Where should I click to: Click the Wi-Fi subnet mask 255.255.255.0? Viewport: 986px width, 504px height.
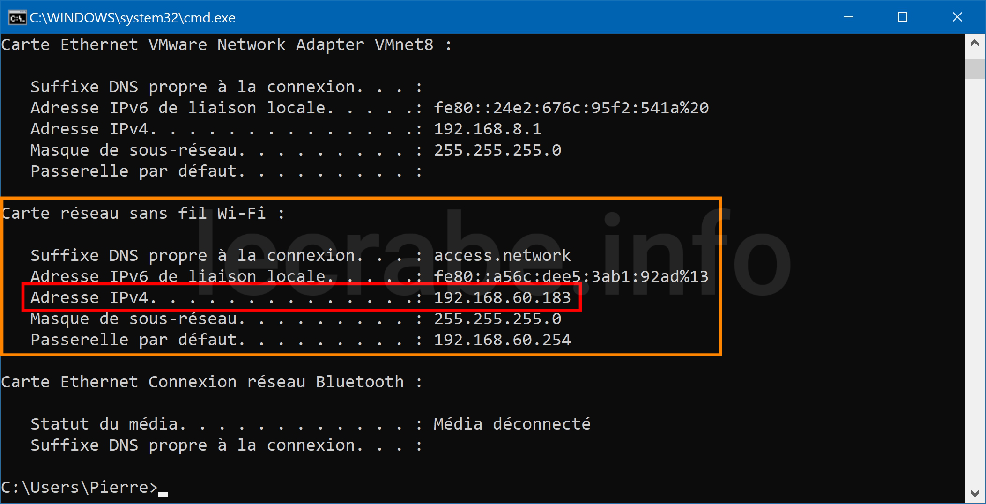(497, 319)
